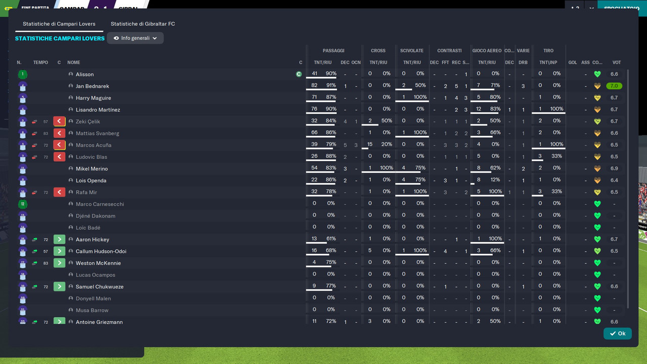This screenshot has height=364, width=647.
Task: Click person icon beside Harry Maguire
Action: (71, 98)
